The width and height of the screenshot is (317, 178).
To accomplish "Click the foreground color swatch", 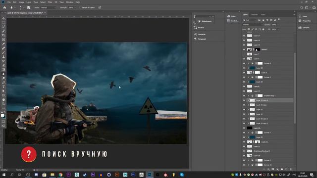I will tap(2, 115).
